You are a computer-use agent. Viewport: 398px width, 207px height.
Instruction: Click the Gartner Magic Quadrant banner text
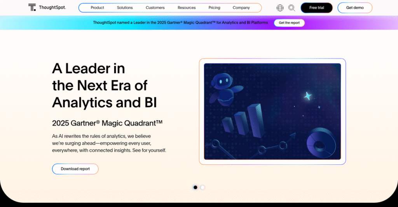point(180,22)
